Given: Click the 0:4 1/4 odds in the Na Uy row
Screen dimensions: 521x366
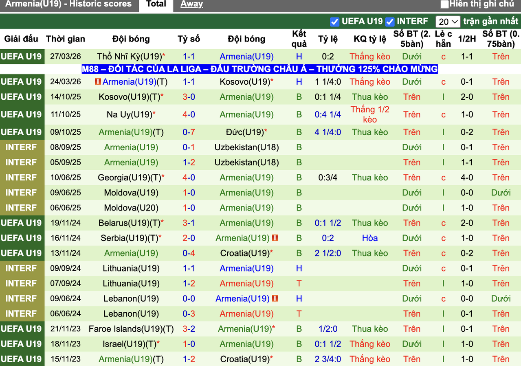Looking at the screenshot, I should pyautogui.click(x=328, y=115).
